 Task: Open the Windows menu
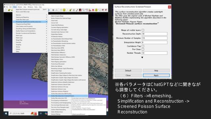(x=30, y=7)
